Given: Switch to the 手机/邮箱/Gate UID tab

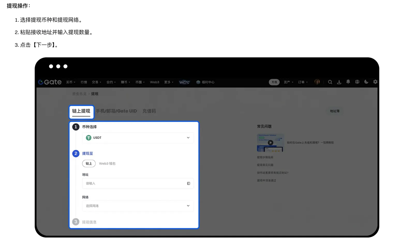Looking at the screenshot, I should point(116,111).
